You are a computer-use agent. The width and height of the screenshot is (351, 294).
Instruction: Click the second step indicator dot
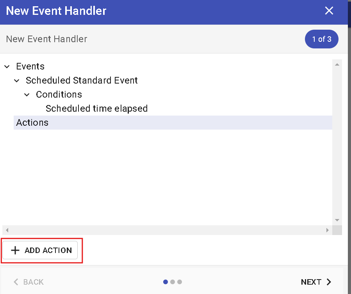pos(173,282)
